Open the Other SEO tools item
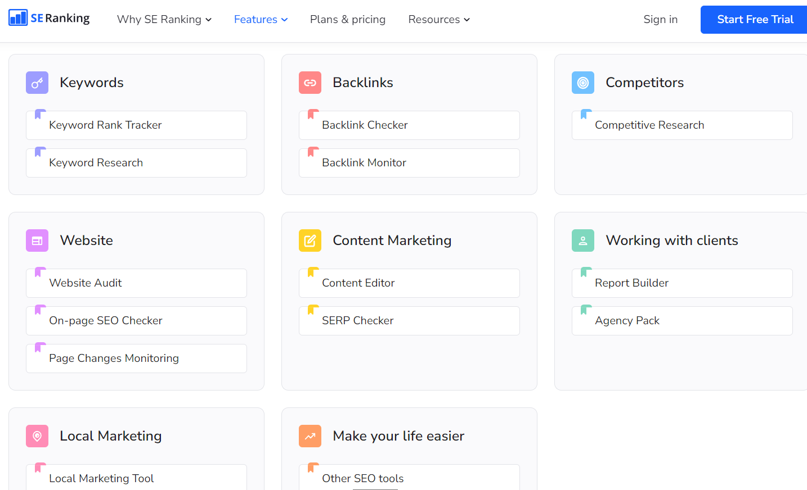 (x=409, y=478)
